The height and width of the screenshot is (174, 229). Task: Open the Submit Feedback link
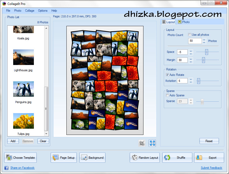coord(211,168)
